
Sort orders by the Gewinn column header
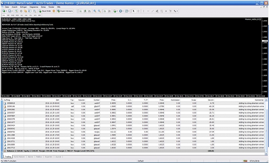click(x=206, y=100)
